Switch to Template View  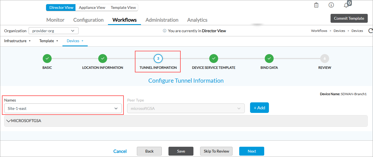click(123, 7)
